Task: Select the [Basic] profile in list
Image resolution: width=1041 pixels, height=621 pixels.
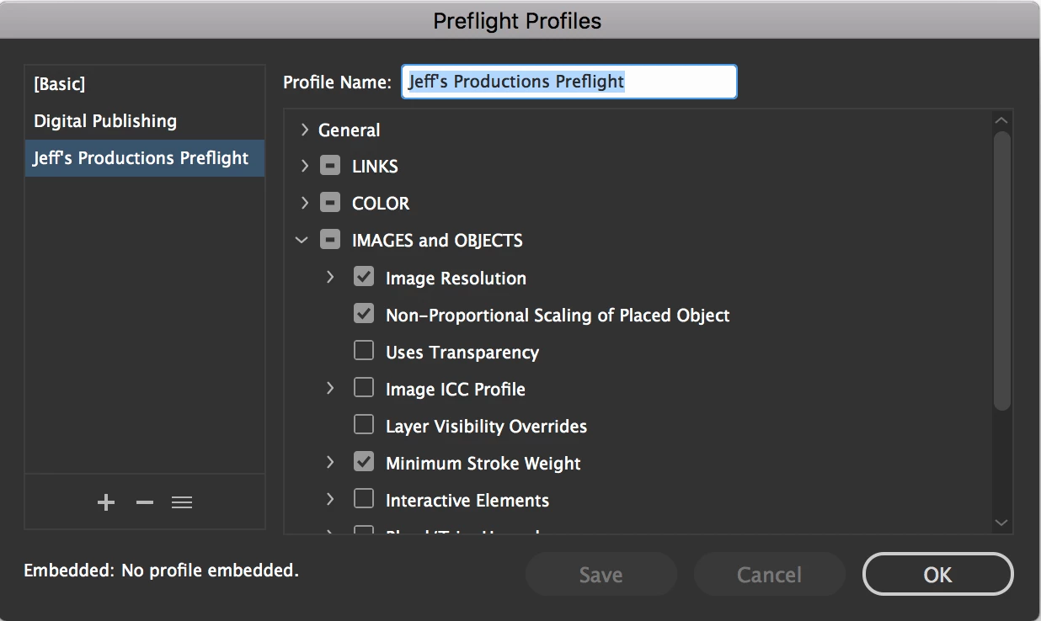Action: 60,83
